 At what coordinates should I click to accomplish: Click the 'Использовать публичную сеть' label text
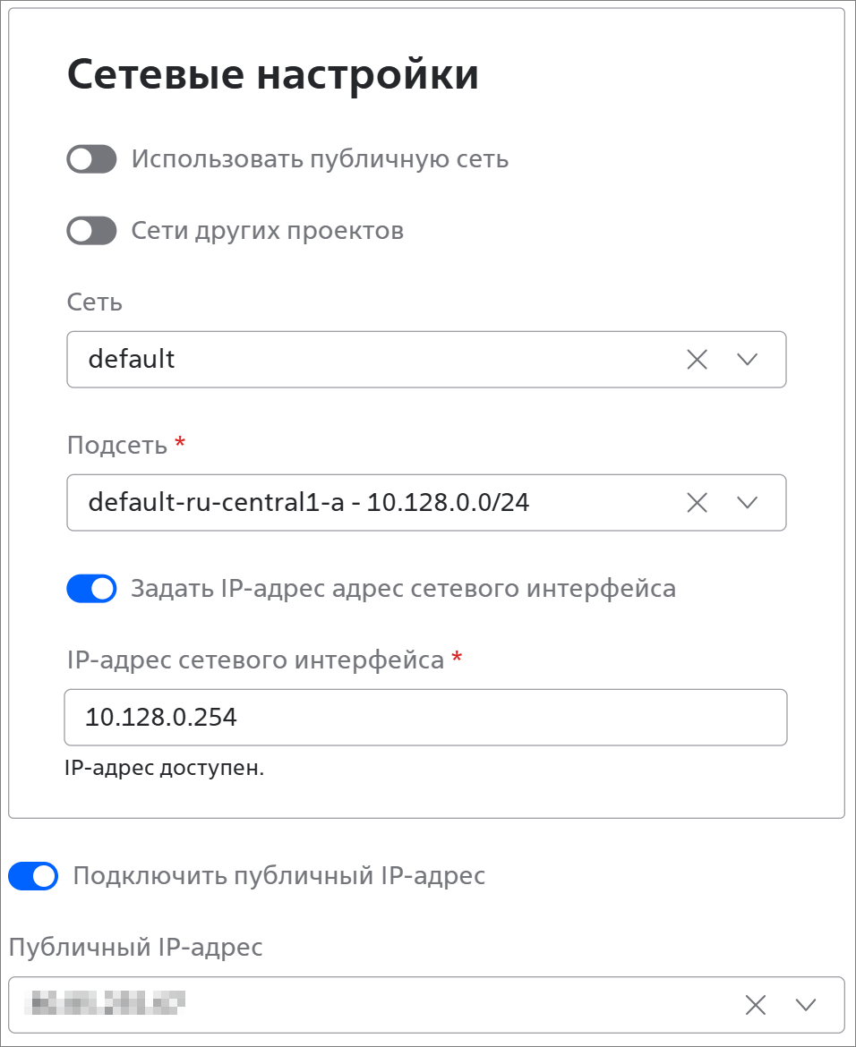pyautogui.click(x=320, y=159)
